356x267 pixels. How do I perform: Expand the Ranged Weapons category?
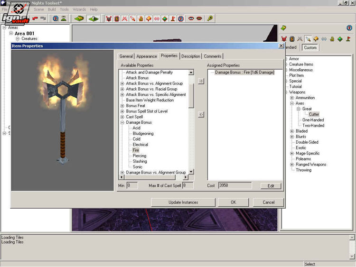click(292, 165)
